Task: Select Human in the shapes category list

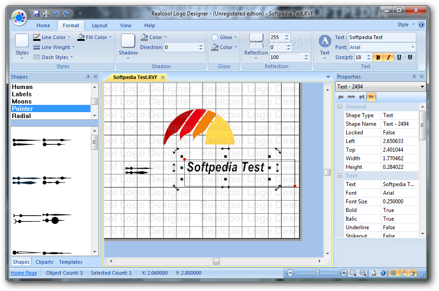Action: [x=50, y=87]
